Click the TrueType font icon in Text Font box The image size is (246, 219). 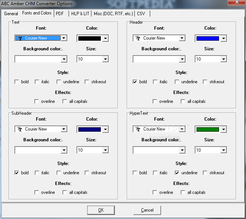click(20, 38)
